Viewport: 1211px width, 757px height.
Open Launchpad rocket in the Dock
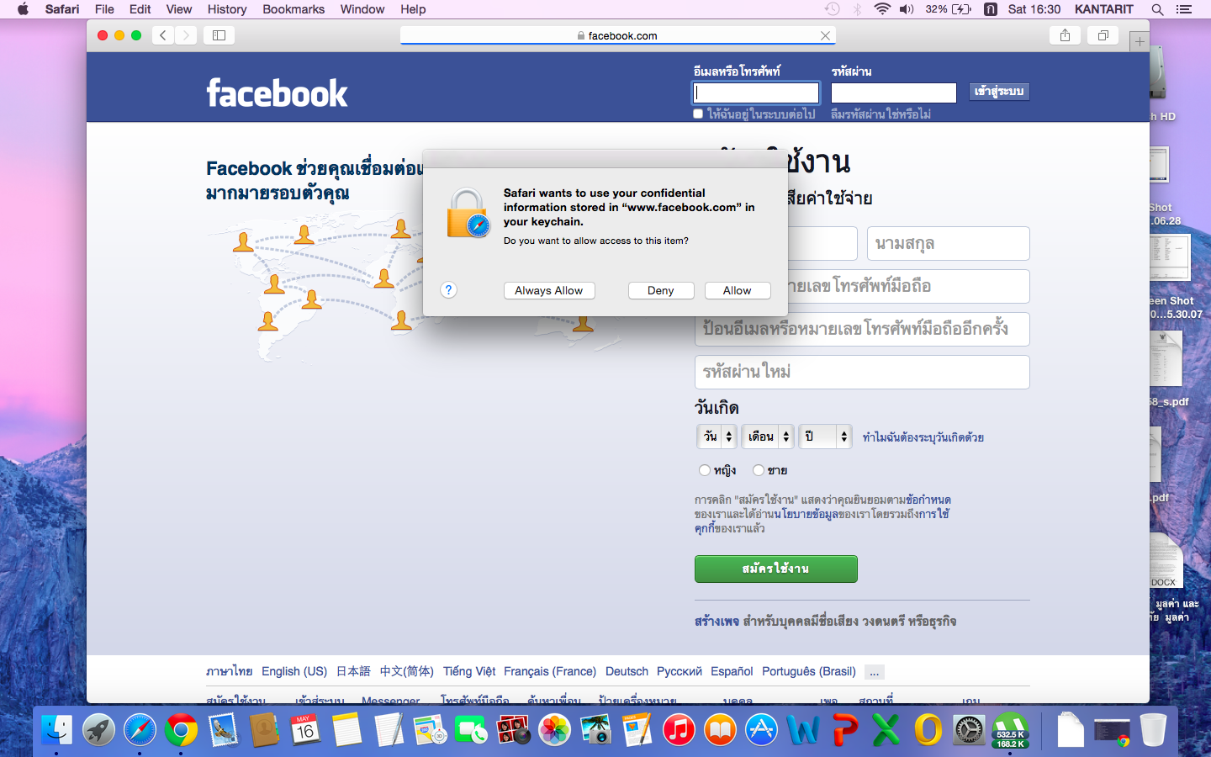(98, 729)
